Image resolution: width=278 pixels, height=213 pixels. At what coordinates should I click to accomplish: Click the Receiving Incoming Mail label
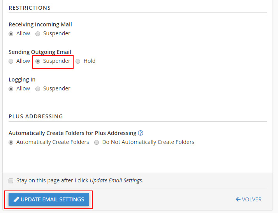click(40, 24)
